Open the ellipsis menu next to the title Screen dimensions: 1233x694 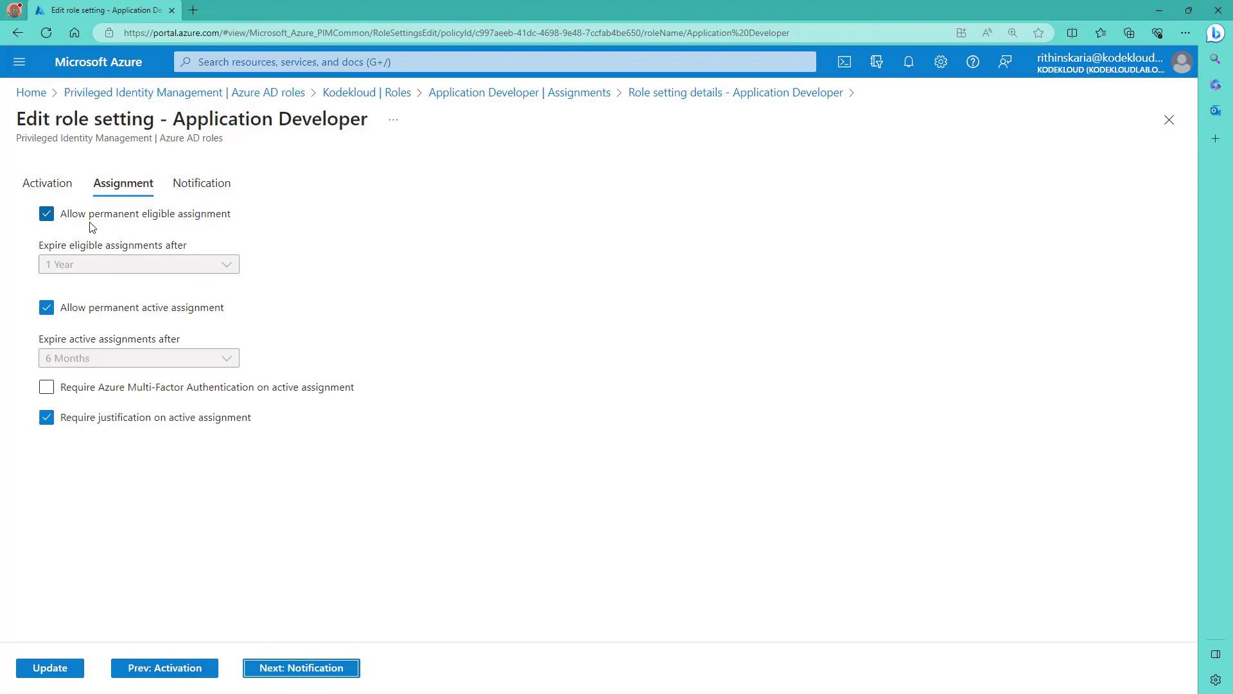click(393, 120)
